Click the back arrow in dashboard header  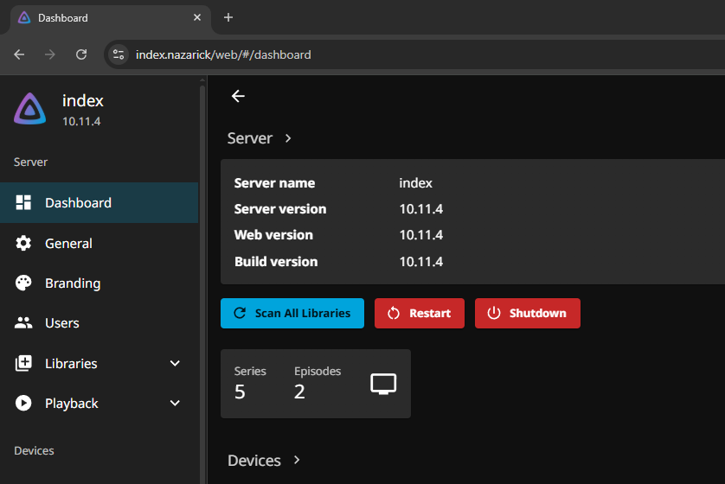click(x=238, y=96)
